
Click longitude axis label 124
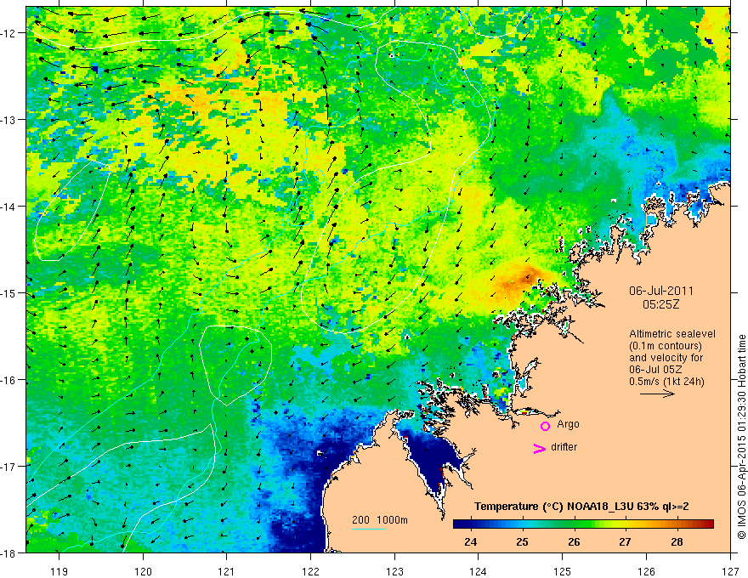click(x=478, y=571)
